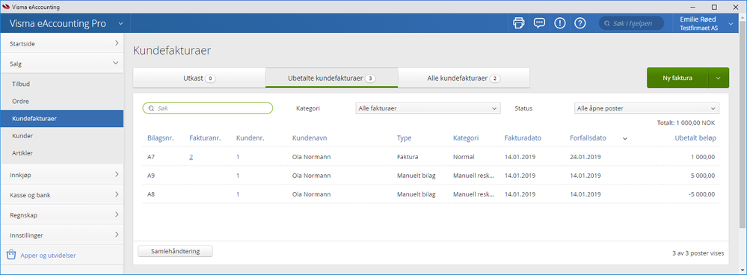Click Forfallsdato 24.01.2019 cell

pyautogui.click(x=585, y=157)
